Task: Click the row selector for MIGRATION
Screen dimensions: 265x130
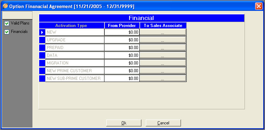Action: coord(42,63)
